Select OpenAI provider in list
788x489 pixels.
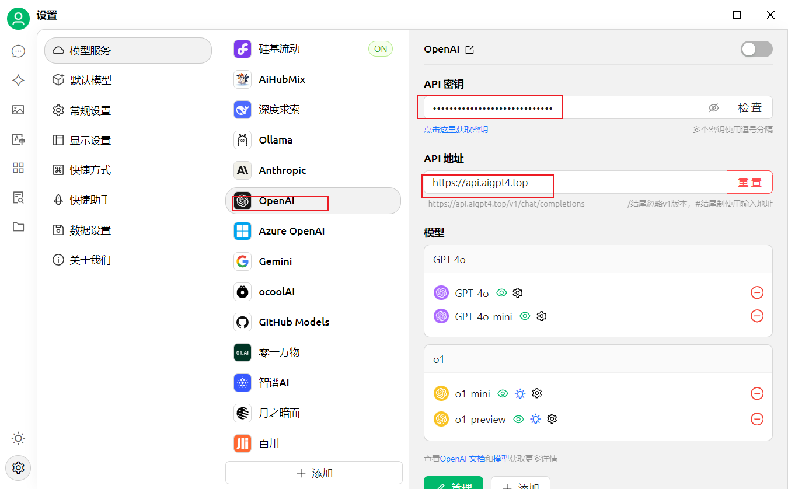tap(313, 201)
